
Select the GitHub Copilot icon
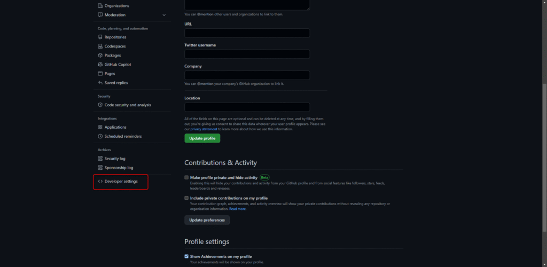(x=100, y=65)
